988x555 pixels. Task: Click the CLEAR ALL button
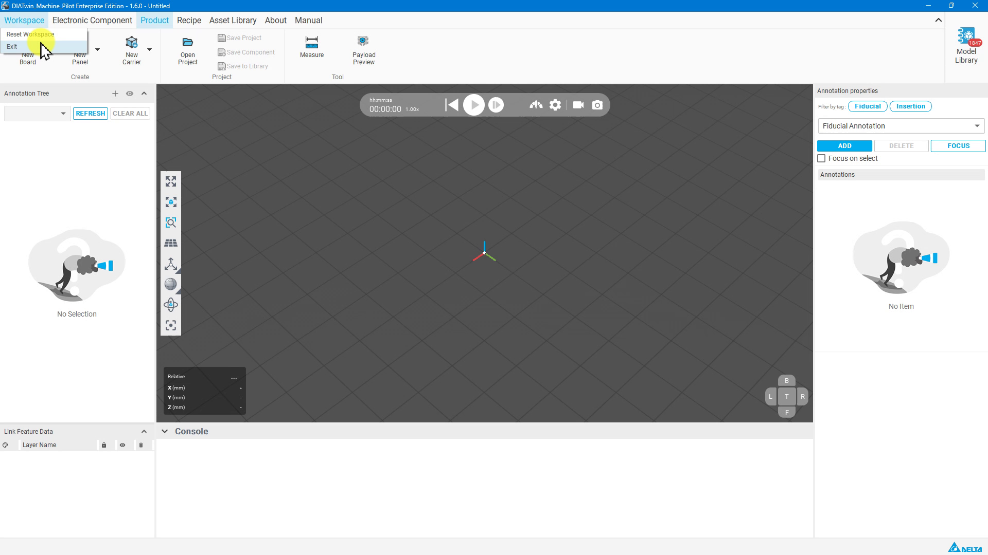130,114
